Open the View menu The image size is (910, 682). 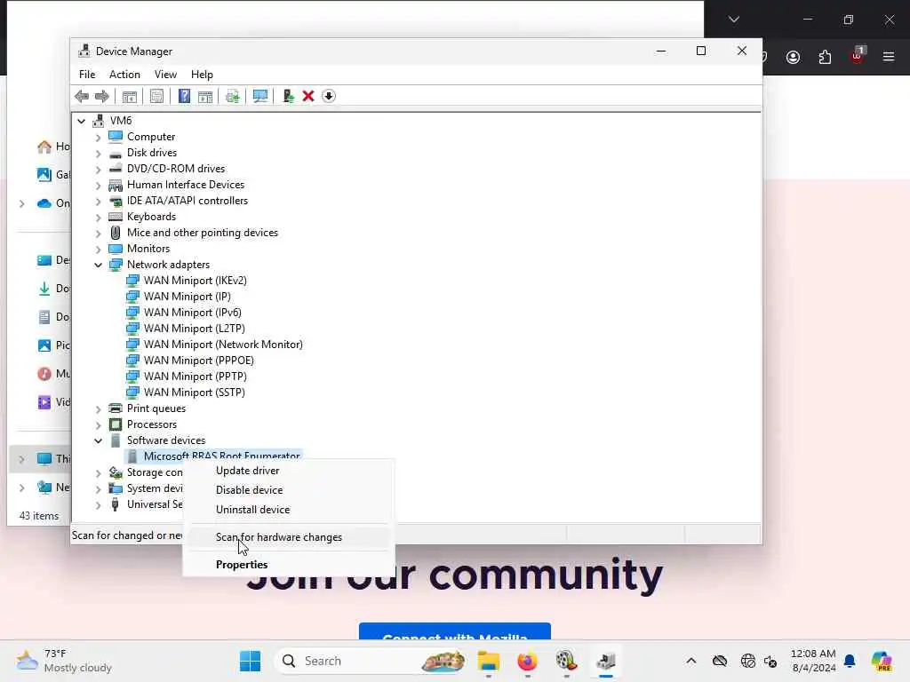165,75
